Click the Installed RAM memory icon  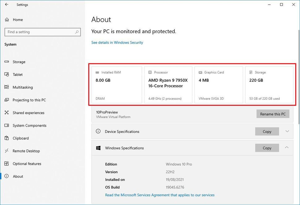coord(97,72)
